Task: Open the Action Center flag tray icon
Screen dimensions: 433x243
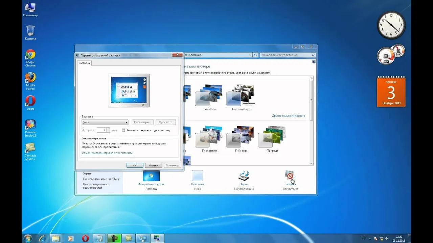Action: pyautogui.click(x=375, y=239)
